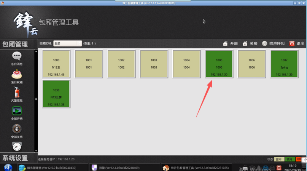Click the sidebar scroll up arrow
The height and width of the screenshot is (171, 307).
coord(36,51)
